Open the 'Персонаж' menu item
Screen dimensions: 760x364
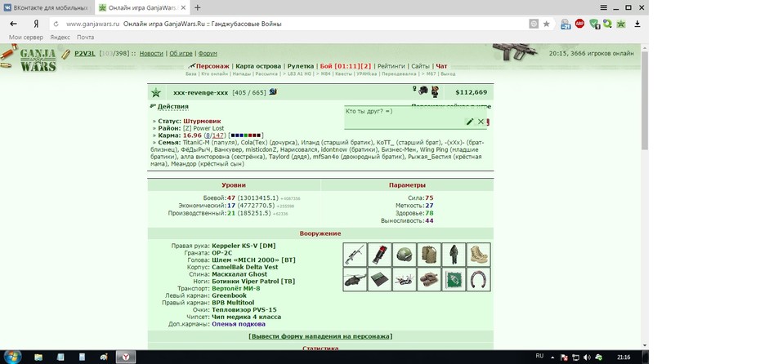click(212, 66)
